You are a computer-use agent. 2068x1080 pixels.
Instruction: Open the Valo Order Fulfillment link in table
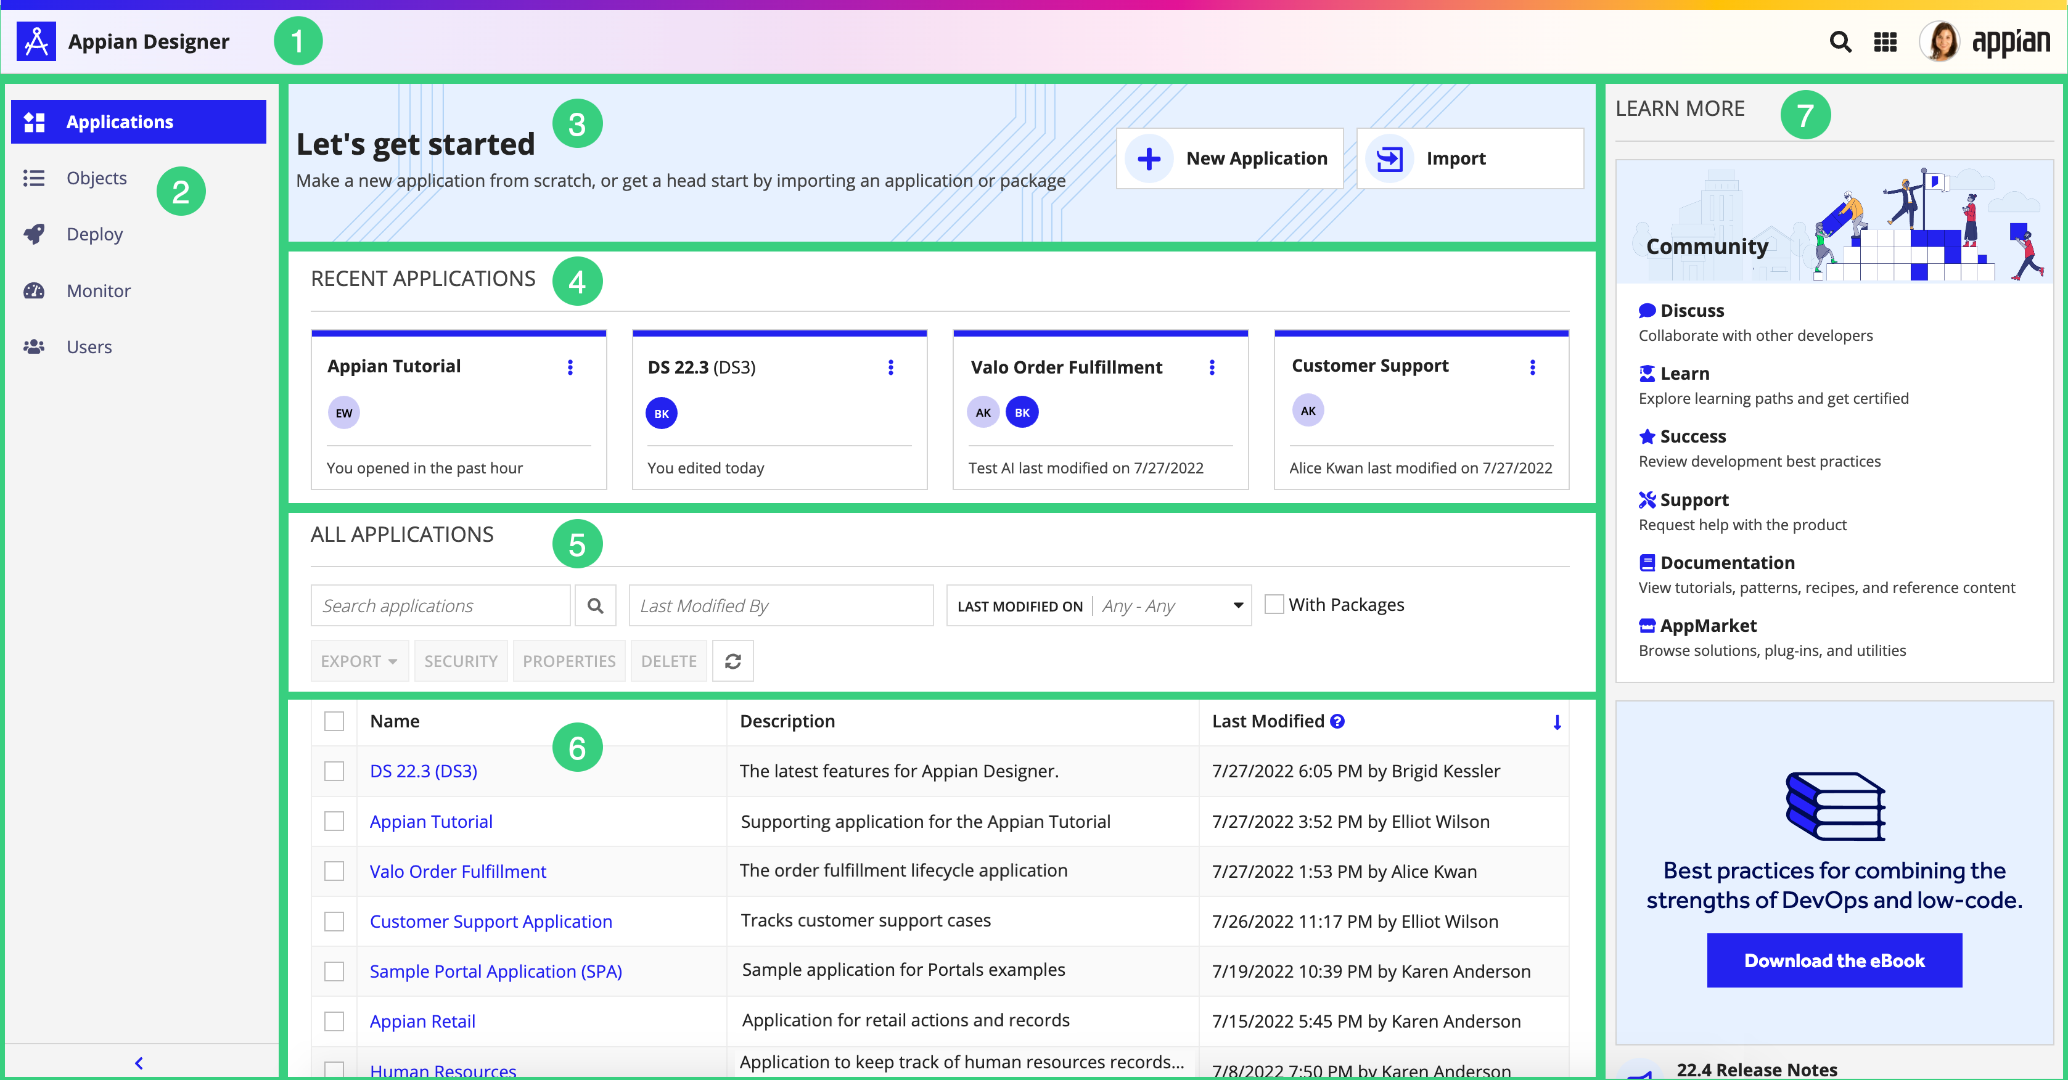(x=458, y=872)
